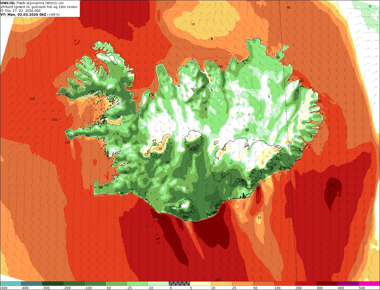Click the map value '162' off the east coast
This screenshot has width=380, height=290.
point(301,81)
